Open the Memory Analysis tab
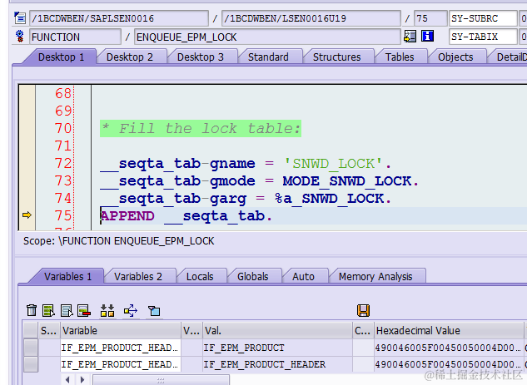The width and height of the screenshot is (527, 385). tap(375, 277)
